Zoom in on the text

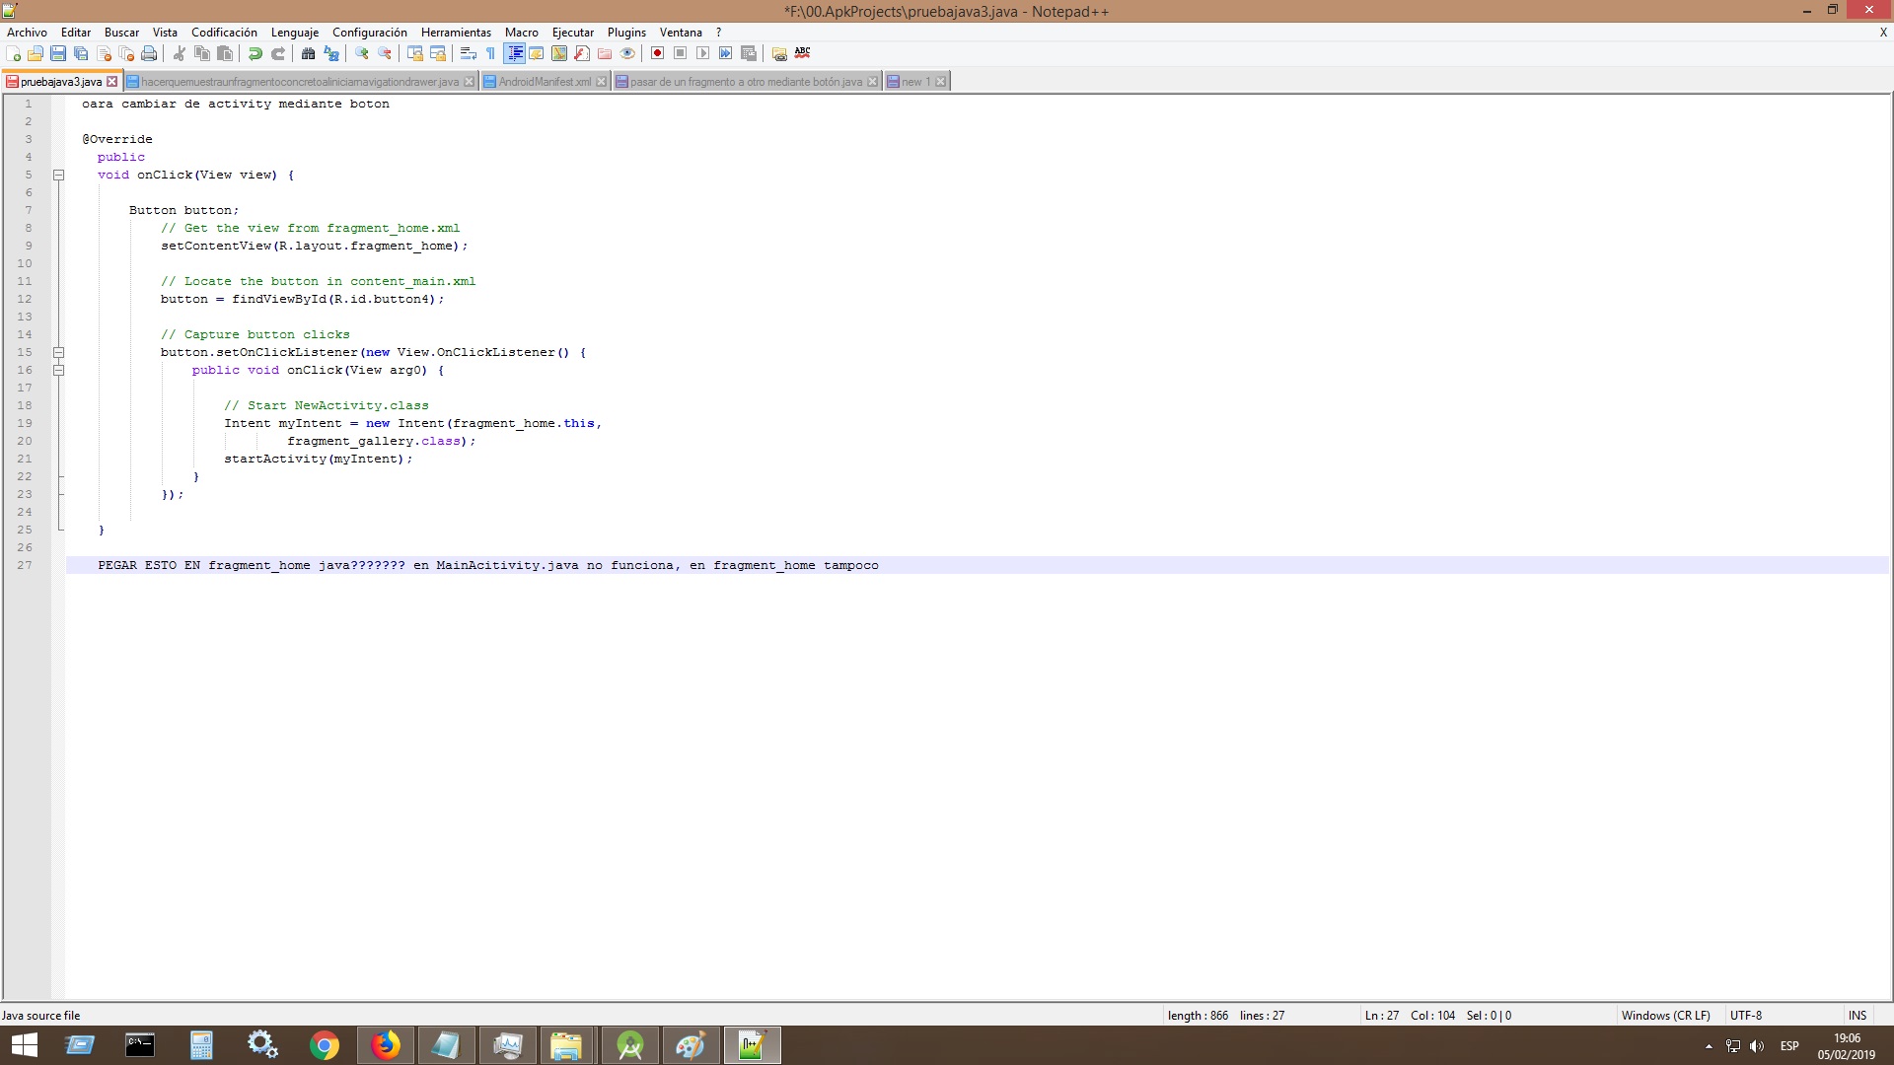click(362, 53)
